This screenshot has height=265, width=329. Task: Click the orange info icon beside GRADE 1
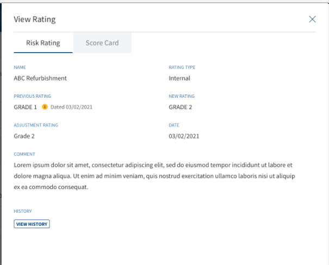45,107
